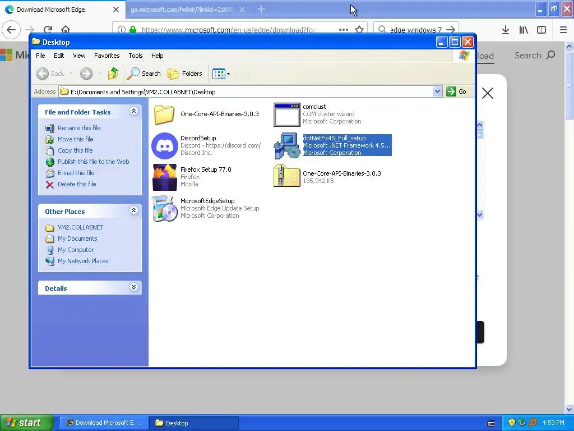This screenshot has height=431, width=574.
Task: Open the Help menu
Action: click(x=158, y=56)
